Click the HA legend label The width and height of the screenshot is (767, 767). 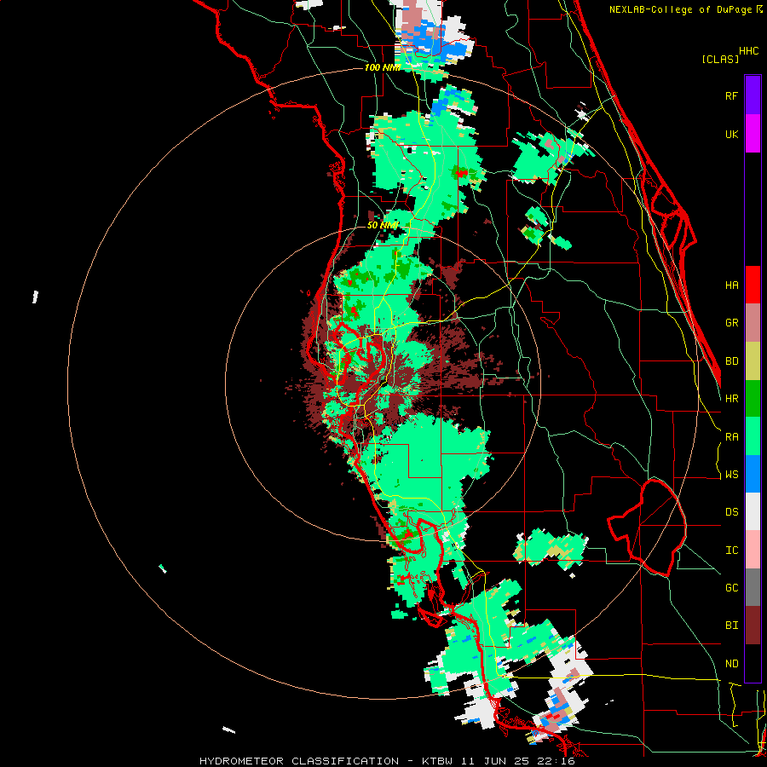(731, 285)
